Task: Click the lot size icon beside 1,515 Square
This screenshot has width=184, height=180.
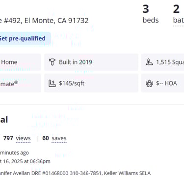Action: [149, 62]
